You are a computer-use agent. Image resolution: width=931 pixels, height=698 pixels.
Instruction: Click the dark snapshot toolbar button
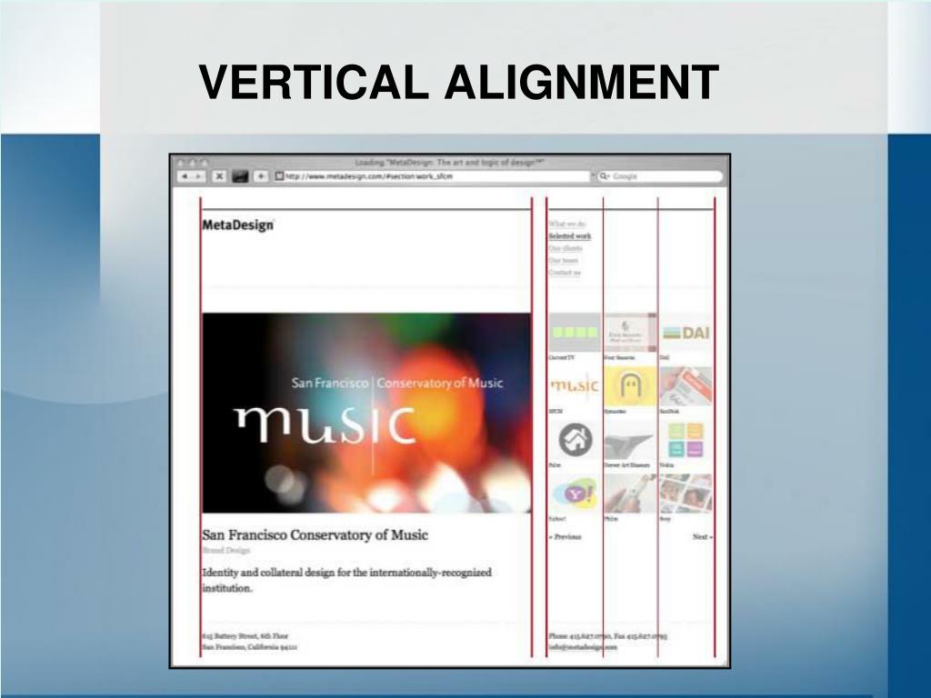240,176
